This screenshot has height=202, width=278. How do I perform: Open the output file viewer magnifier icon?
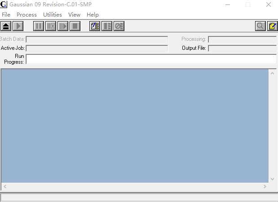click(x=260, y=26)
